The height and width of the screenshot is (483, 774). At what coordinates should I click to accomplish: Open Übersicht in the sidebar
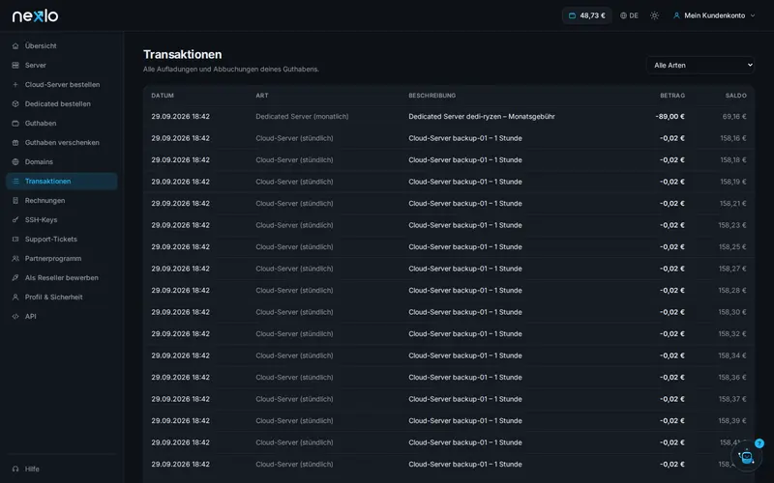click(62, 45)
